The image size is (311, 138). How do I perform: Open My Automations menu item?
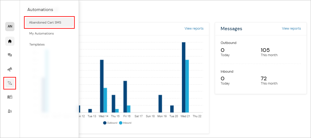point(41,33)
